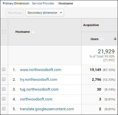Screen dimensions: 118x115
Task: Click the Secondary dimension dropdown arrow
Action: pos(61,13)
